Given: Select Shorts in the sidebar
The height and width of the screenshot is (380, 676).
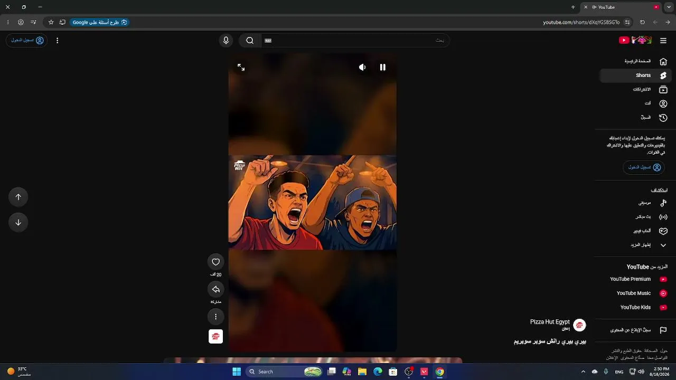Looking at the screenshot, I should tap(636, 75).
